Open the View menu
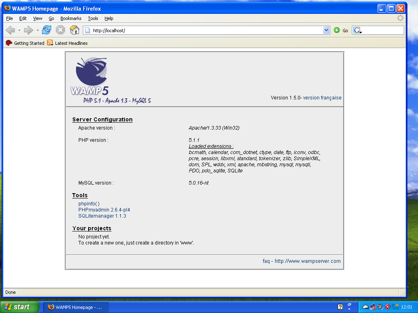Screen dimensions: 418x313 38,18
